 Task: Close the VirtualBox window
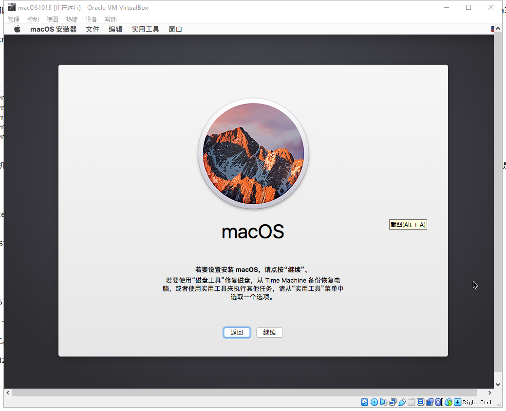point(491,7)
